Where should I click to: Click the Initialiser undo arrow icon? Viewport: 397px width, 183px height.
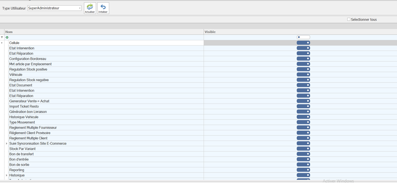click(103, 8)
